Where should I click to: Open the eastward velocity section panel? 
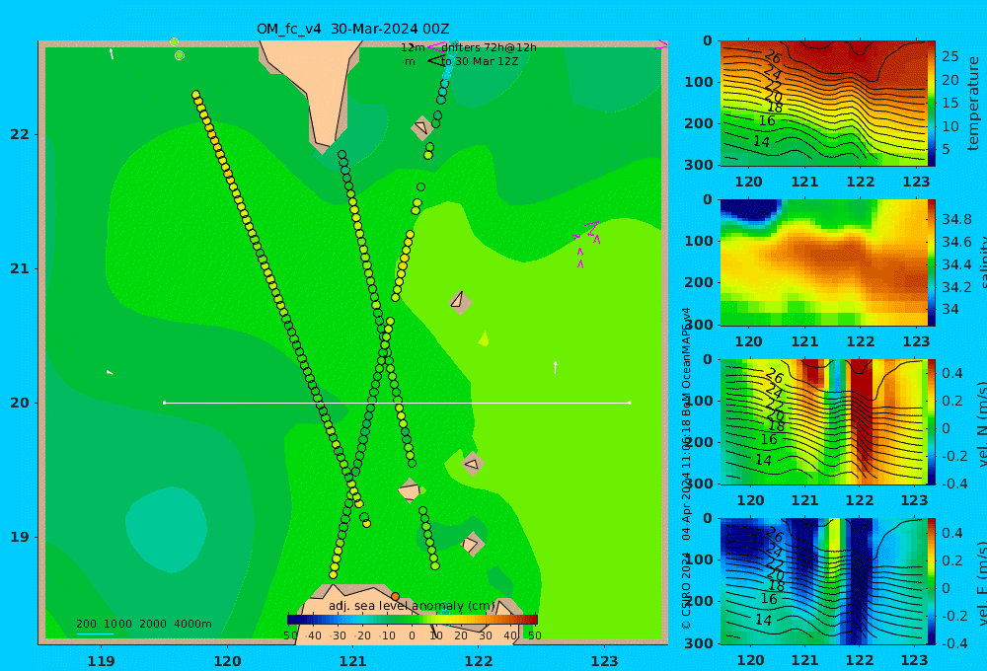point(823,581)
